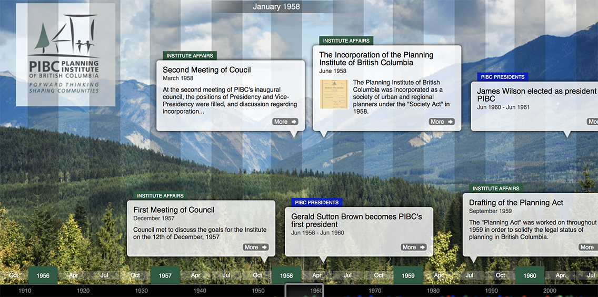Viewport: 598px width, 297px height.
Task: Click 1980 on the decade overview bar
Action: [x=433, y=291]
